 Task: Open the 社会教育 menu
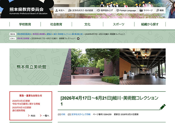coord(56,24)
